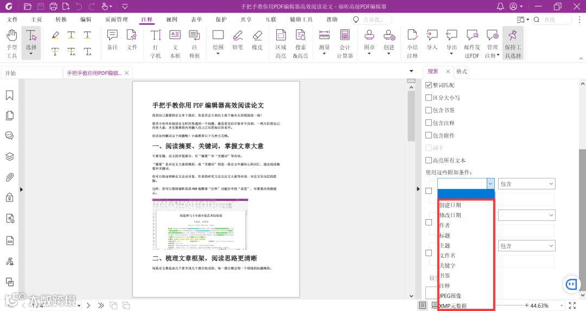
Task: Insert a Text box annotation
Action: tap(175, 44)
